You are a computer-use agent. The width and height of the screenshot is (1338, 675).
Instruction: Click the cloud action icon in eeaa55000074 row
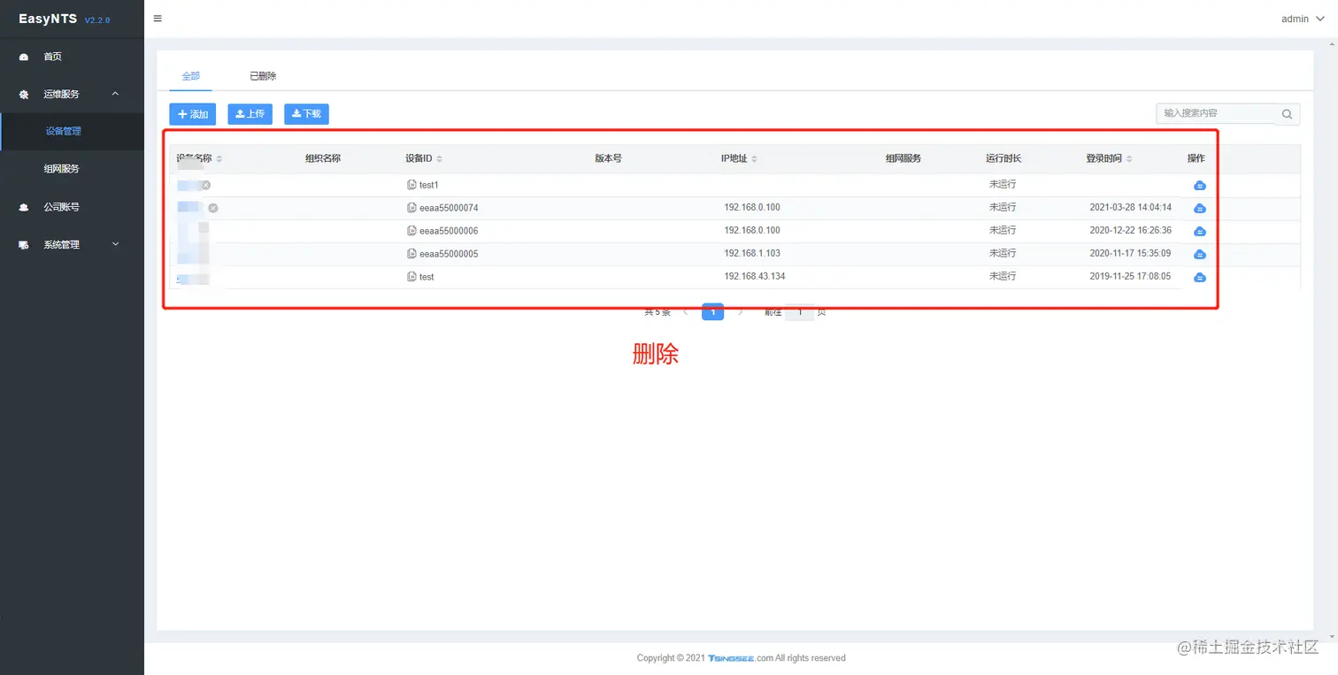(x=1200, y=208)
